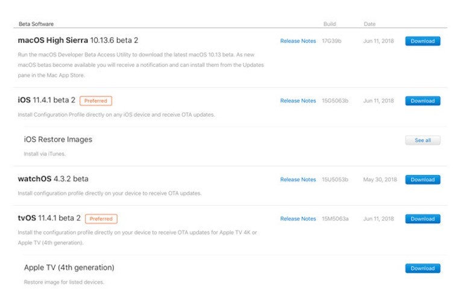Viewport: 464px width, 293px height.
Task: Read the tvOS 11.4.1 Release Notes
Action: click(x=298, y=219)
